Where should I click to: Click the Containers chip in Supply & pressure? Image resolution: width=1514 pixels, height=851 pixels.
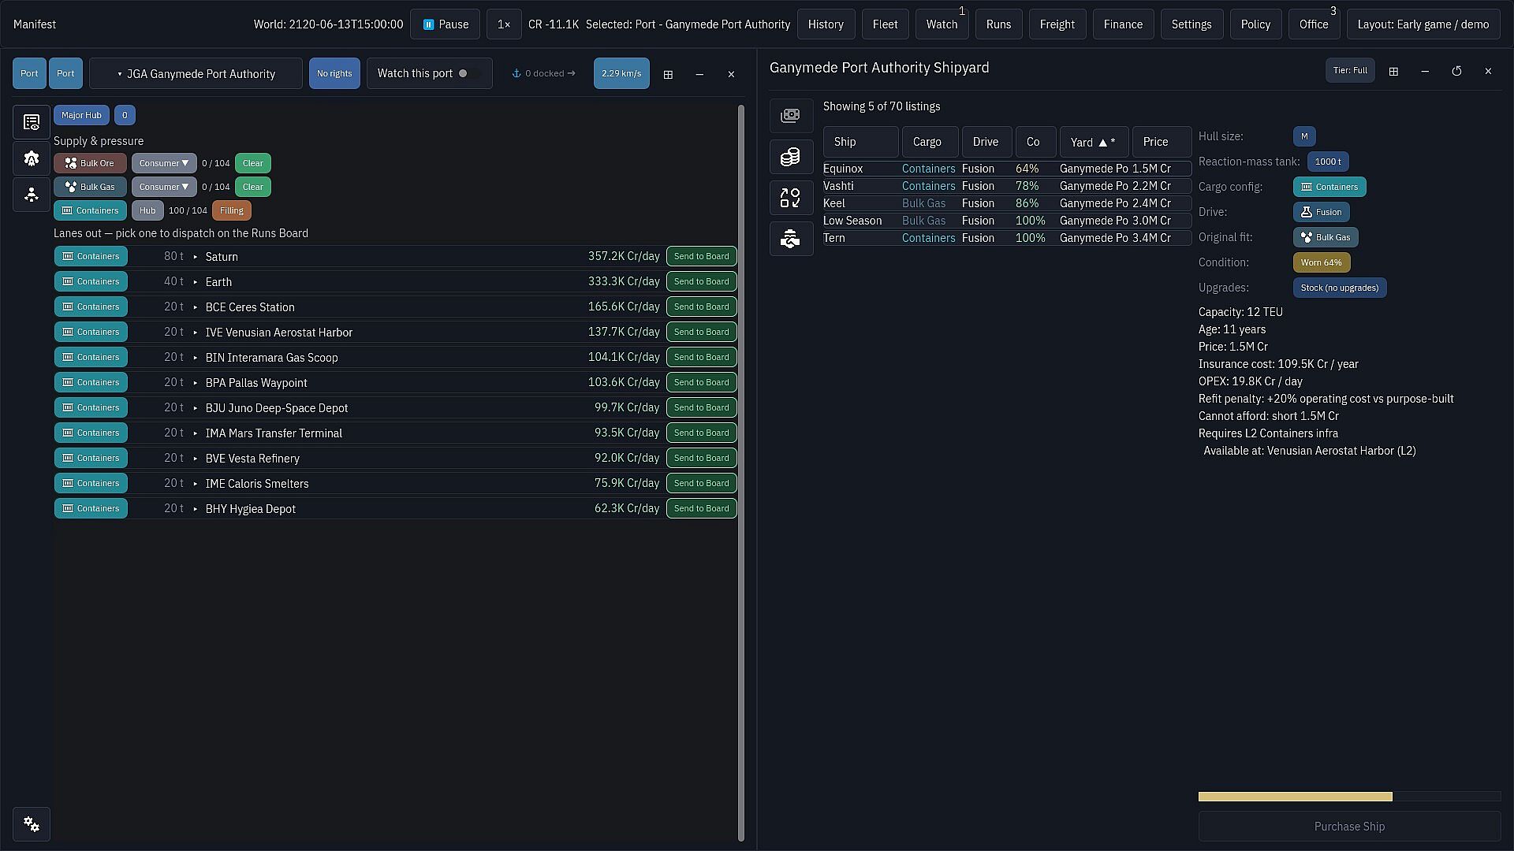click(x=90, y=210)
